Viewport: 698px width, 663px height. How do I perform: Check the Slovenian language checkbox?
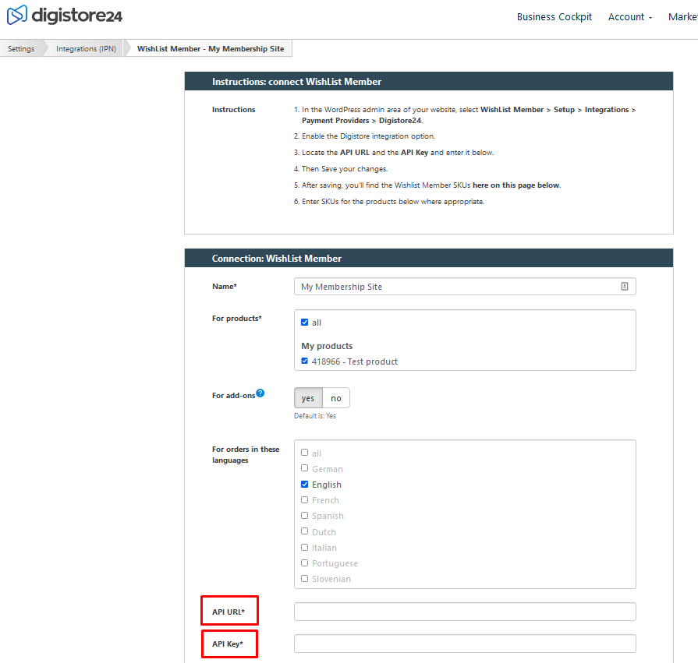[304, 579]
